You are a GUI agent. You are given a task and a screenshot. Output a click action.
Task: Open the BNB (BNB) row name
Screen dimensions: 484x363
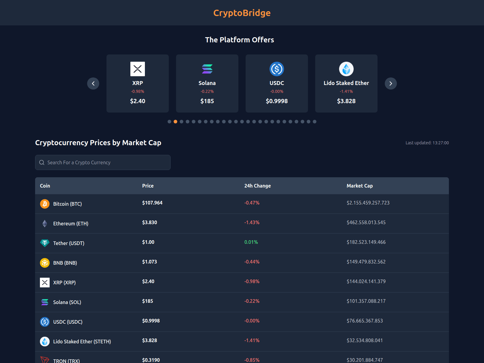tap(65, 263)
